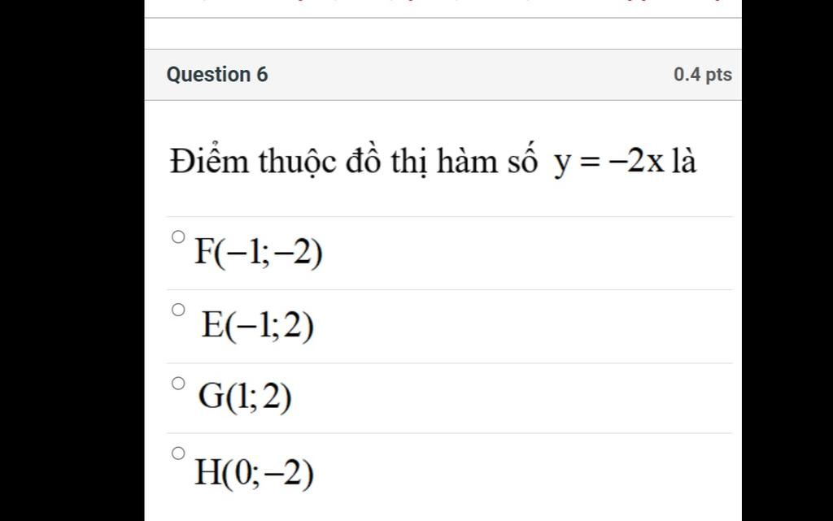Click the black margin right of the quiz

[x=787, y=260]
